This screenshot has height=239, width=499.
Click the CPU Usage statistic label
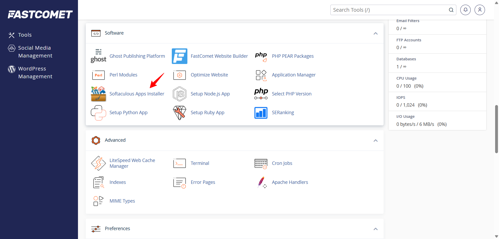pyautogui.click(x=406, y=78)
